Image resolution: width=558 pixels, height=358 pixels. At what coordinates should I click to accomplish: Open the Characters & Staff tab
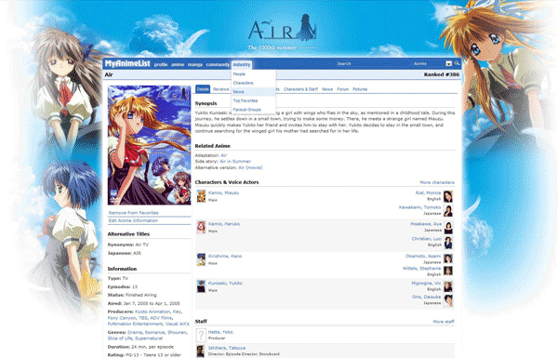tap(300, 89)
